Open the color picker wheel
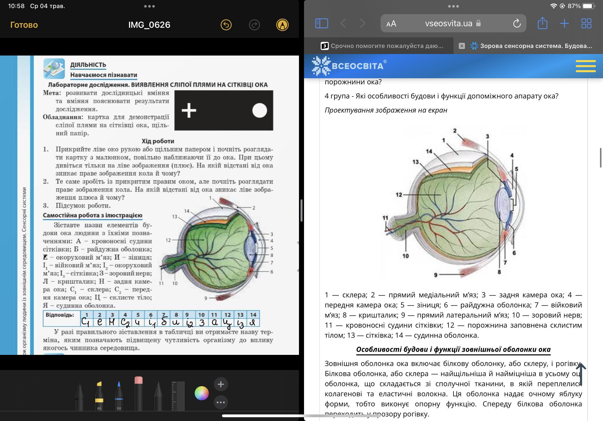Screen dimensions: 603x421 202,393
